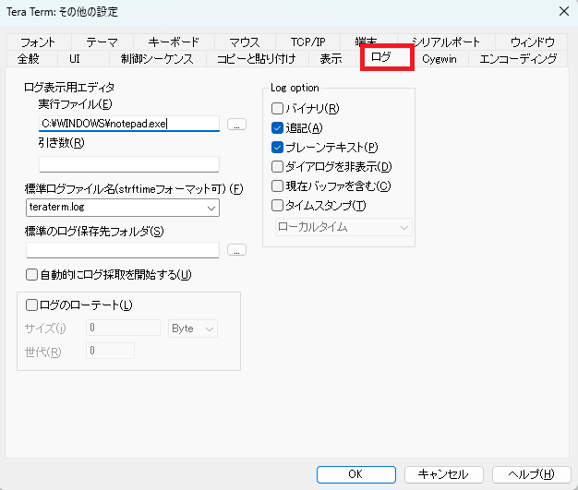Click the 引き数 input field
The height and width of the screenshot is (490, 578).
tap(123, 164)
